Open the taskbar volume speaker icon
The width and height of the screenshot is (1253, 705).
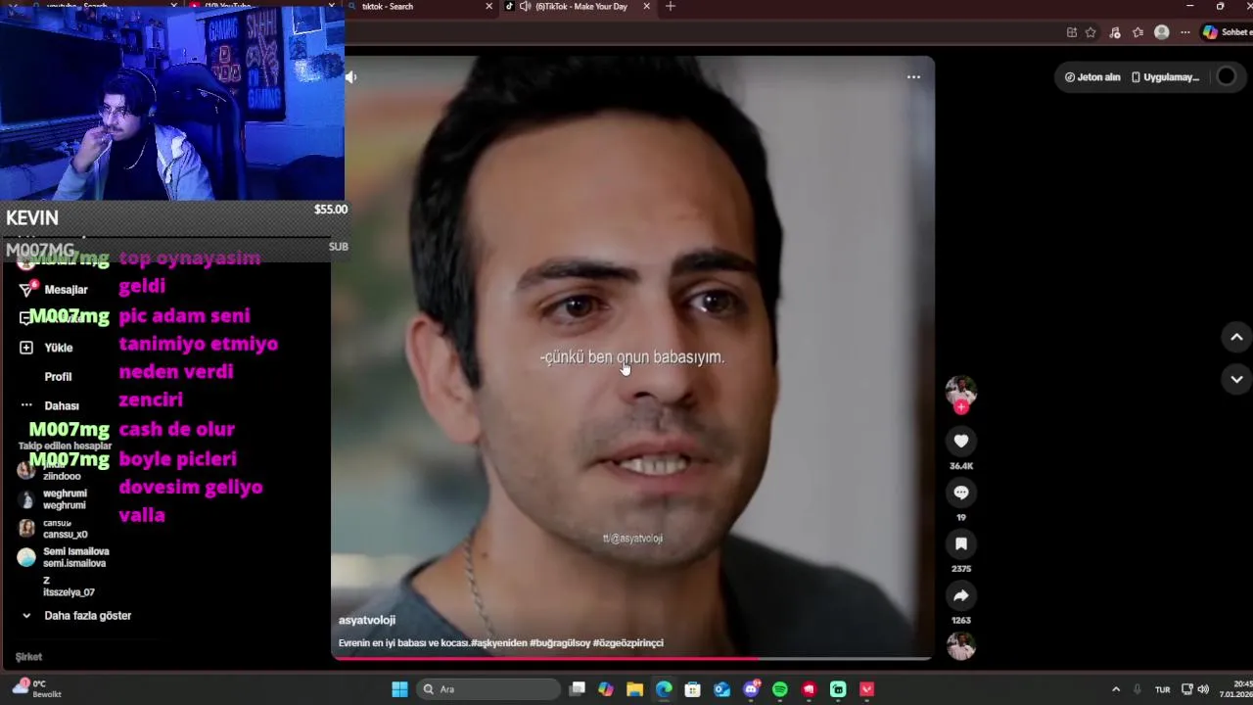(1203, 689)
